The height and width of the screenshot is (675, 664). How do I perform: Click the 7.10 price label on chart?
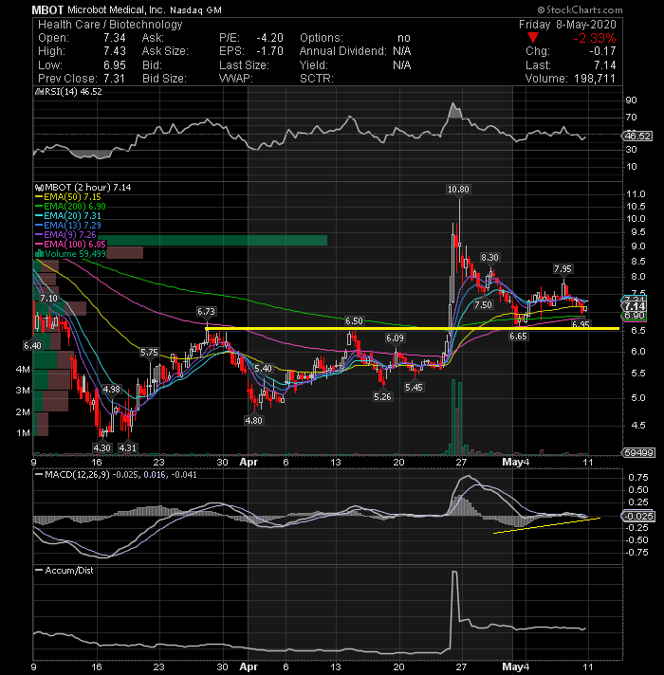pos(48,299)
